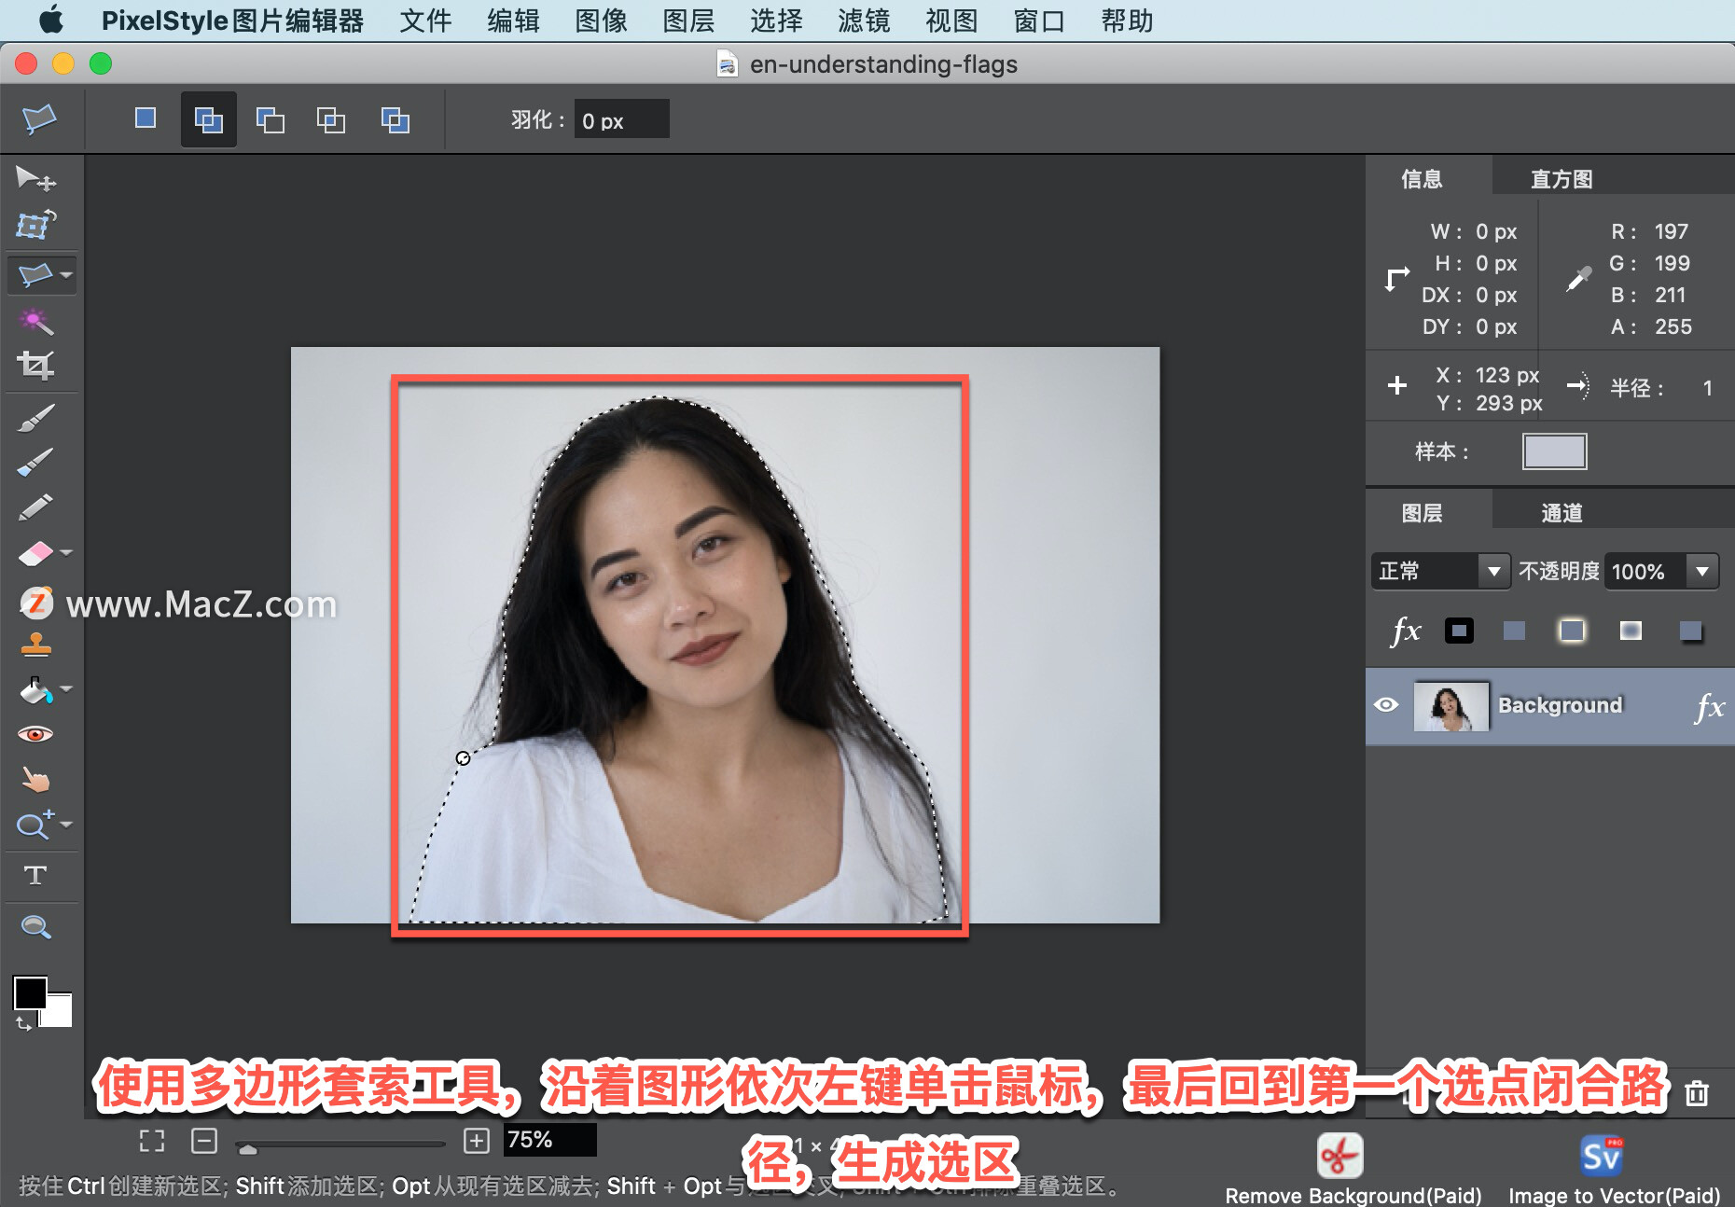Pick the Brush tool
The width and height of the screenshot is (1735, 1207).
tap(37, 418)
